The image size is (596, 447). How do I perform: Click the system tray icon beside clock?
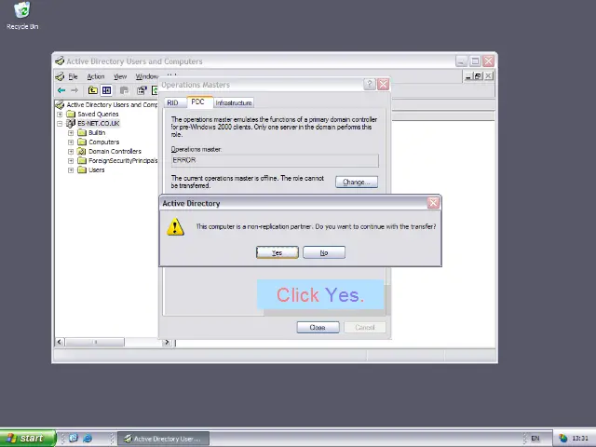point(562,439)
